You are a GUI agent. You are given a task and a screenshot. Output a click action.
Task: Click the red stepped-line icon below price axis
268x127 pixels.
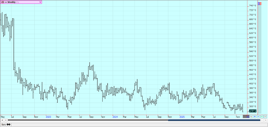[251, 116]
